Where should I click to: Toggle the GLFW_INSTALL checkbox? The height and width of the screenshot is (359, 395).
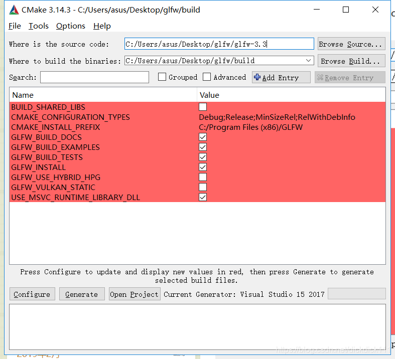tap(203, 167)
